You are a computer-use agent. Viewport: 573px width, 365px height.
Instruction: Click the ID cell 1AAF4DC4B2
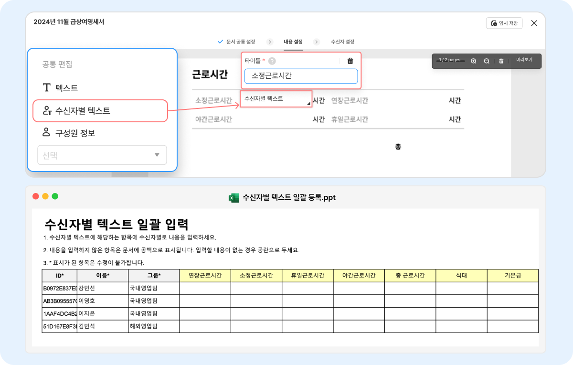[60, 314]
